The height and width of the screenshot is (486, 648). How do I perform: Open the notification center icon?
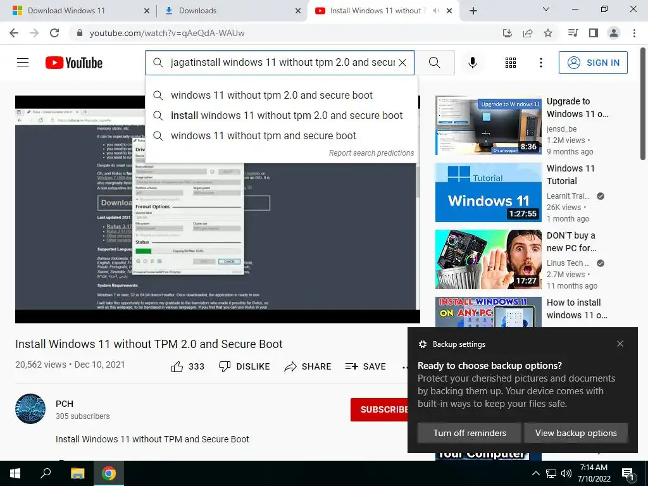[x=628, y=473]
